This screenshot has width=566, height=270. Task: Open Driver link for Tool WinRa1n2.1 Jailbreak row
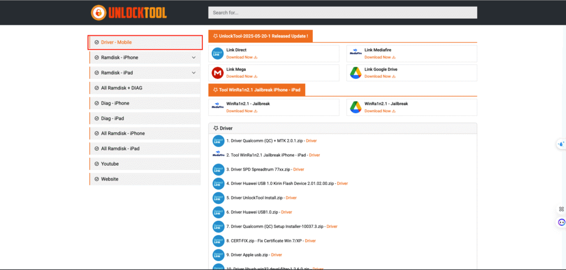point(315,155)
